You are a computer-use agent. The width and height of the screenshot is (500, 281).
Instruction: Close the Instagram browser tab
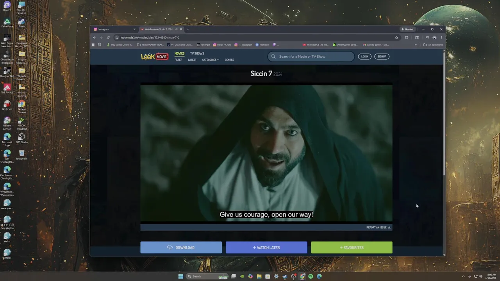pos(134,29)
